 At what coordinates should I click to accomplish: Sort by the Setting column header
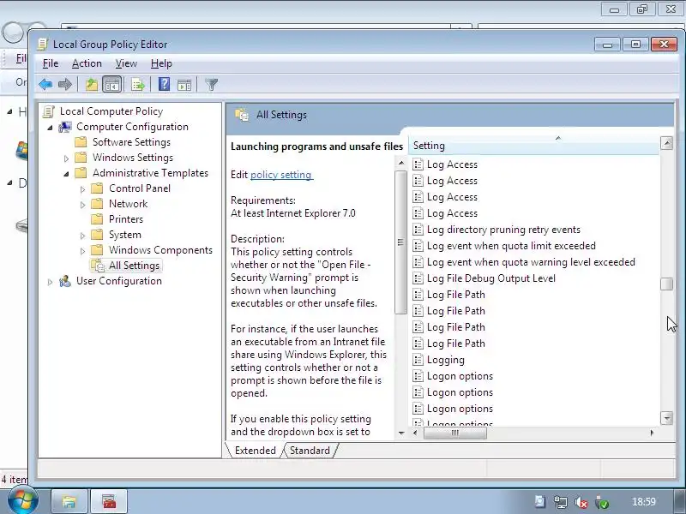[x=533, y=146]
